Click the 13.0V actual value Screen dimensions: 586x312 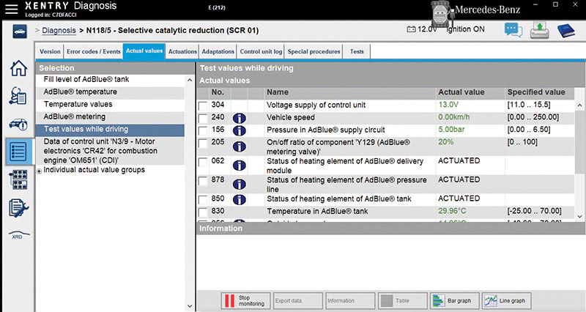click(448, 105)
